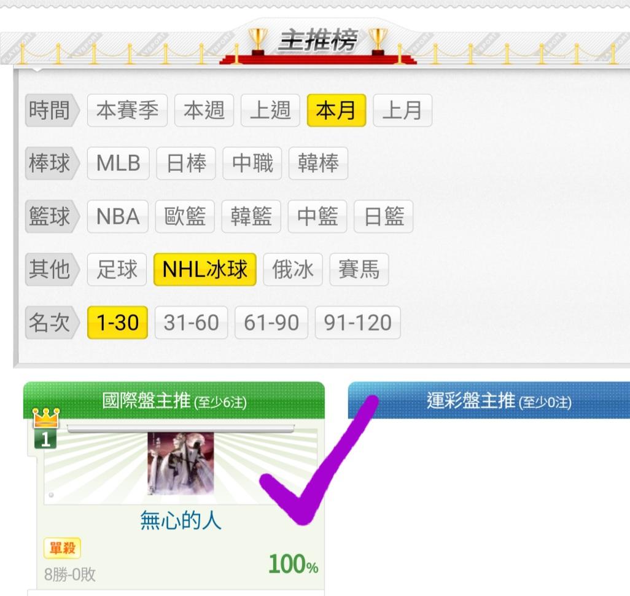Screen dimensions: 630x596
Task: Show ranks 31-60
Action: coord(191,323)
